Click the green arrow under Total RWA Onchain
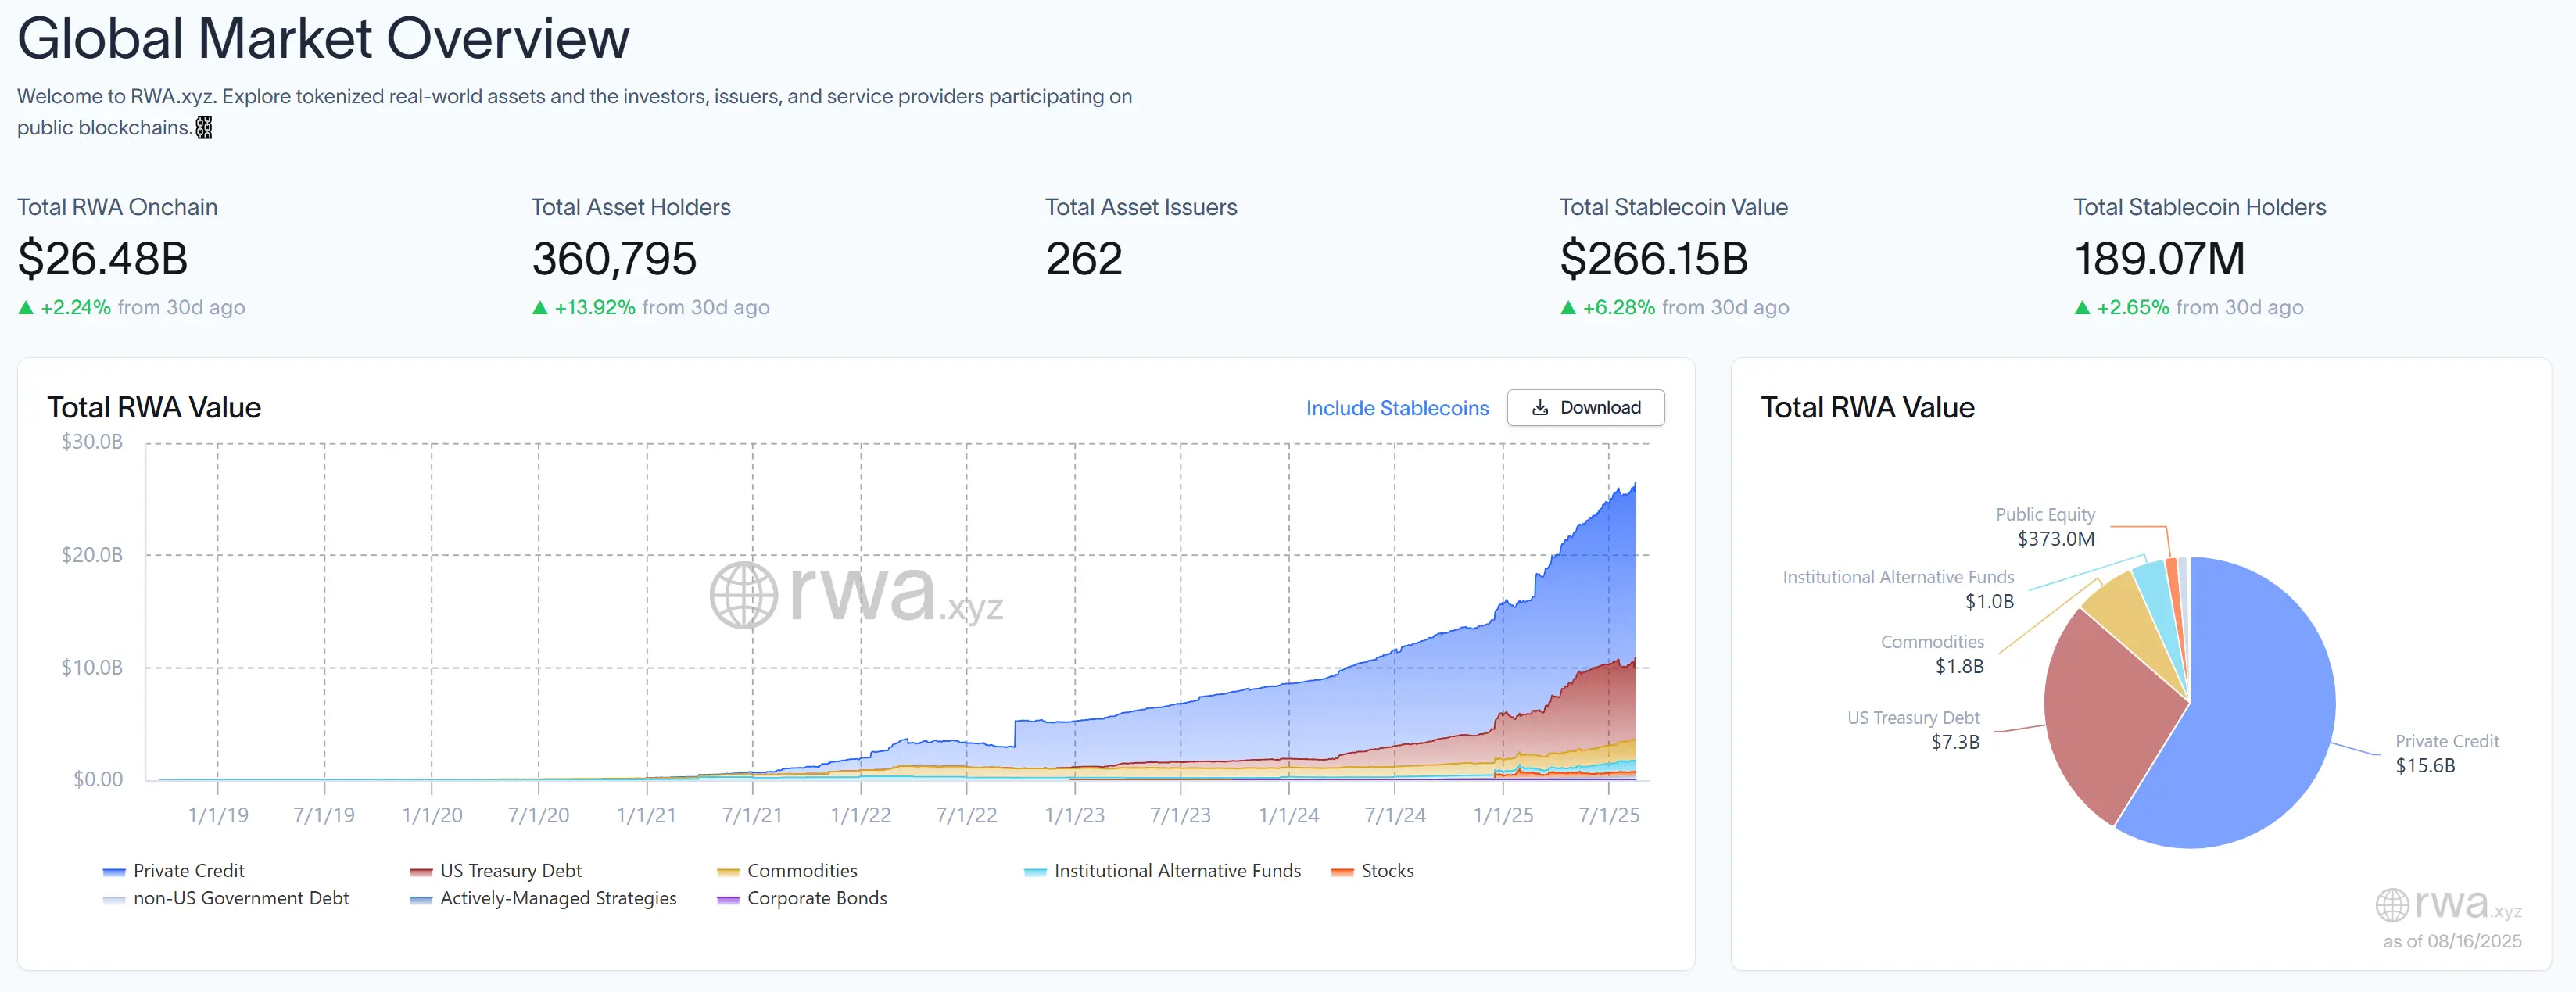The image size is (2576, 992). [x=26, y=308]
